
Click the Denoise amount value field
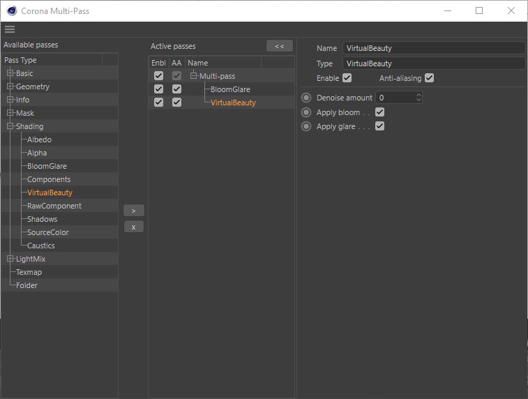coord(395,98)
